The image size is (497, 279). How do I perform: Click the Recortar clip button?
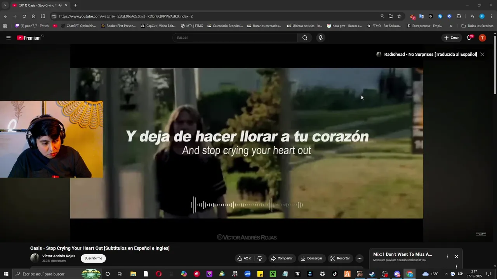click(340, 258)
